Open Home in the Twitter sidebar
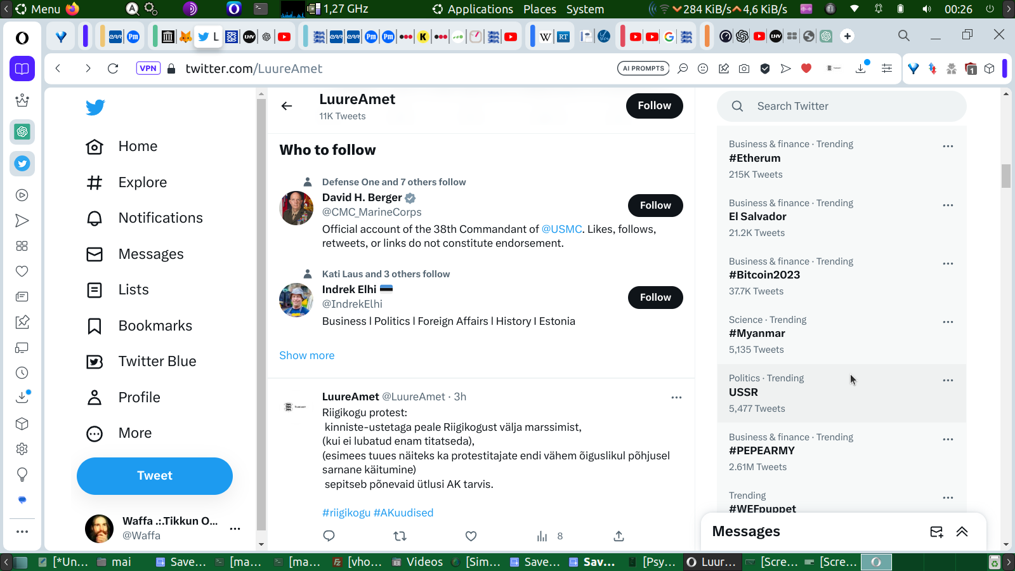Viewport: 1015px width, 571px height. pos(122,147)
